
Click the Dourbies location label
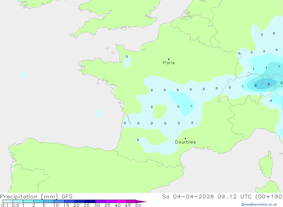[185, 142]
